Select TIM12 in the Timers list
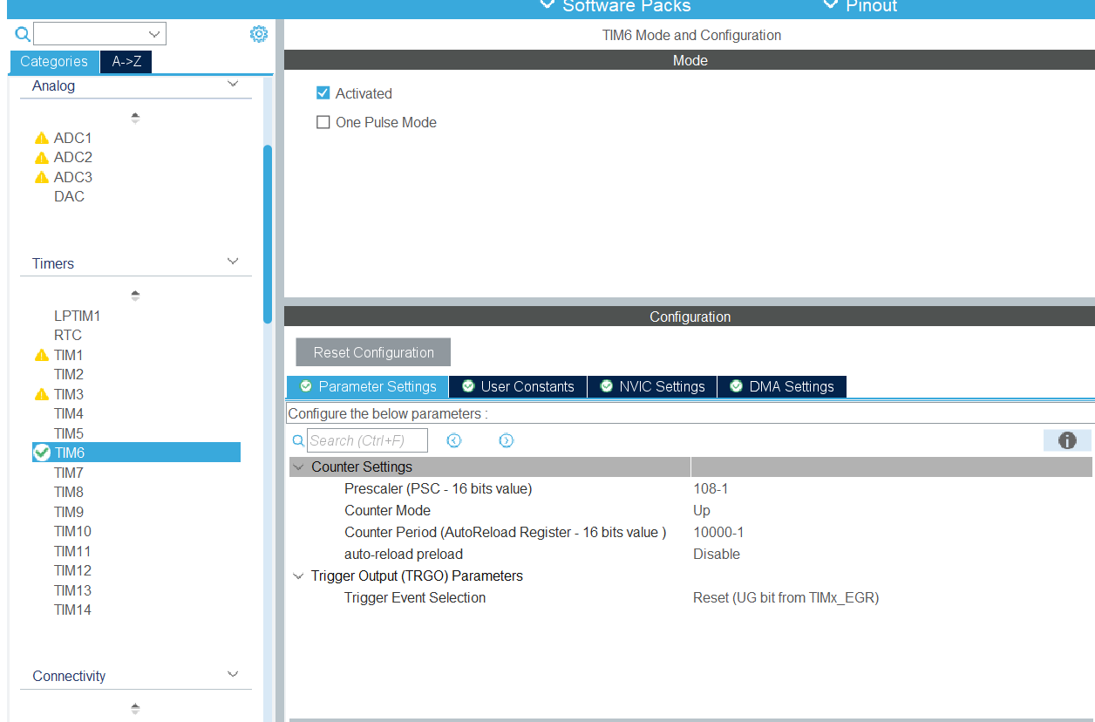Viewport: 1095px width, 722px height. (x=72, y=570)
